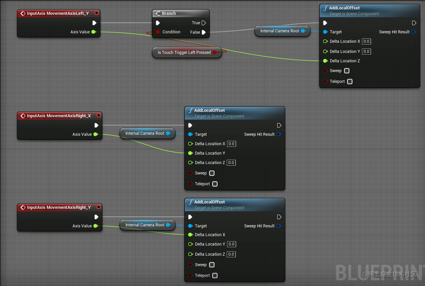Click the execution output arrow on bottom AddLocalOffset
425x286 pixels.
click(279, 217)
